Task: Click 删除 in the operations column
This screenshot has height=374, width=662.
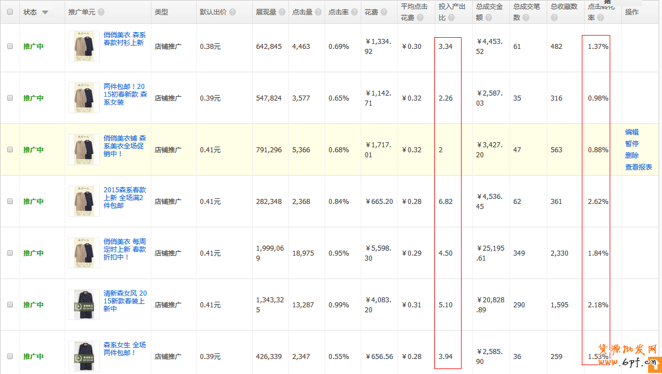Action: click(631, 156)
